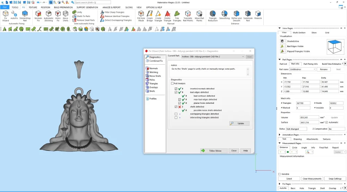Click Remove Identical Triangles

click(x=115, y=16)
